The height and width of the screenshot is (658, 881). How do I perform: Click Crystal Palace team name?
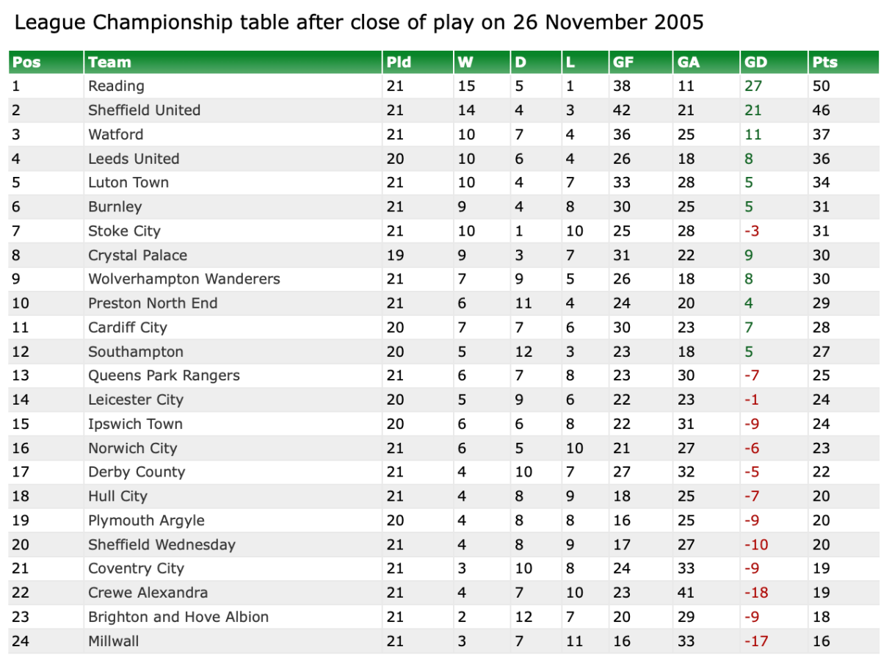pyautogui.click(x=137, y=256)
